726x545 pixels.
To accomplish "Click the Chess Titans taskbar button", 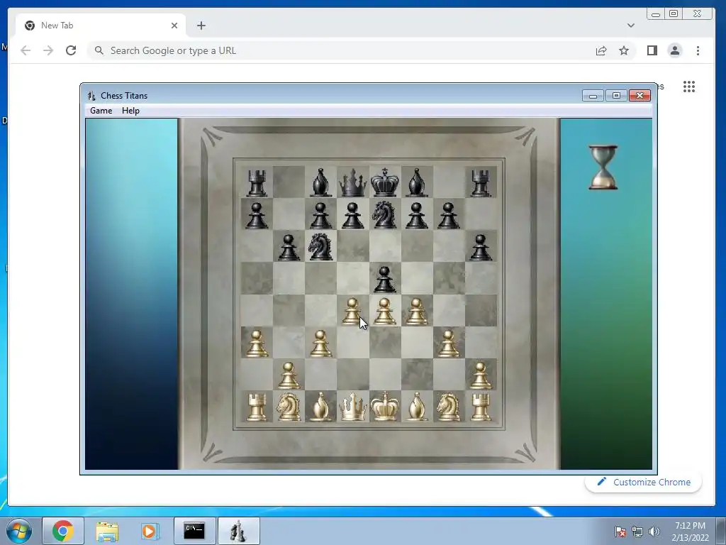I will click(238, 531).
